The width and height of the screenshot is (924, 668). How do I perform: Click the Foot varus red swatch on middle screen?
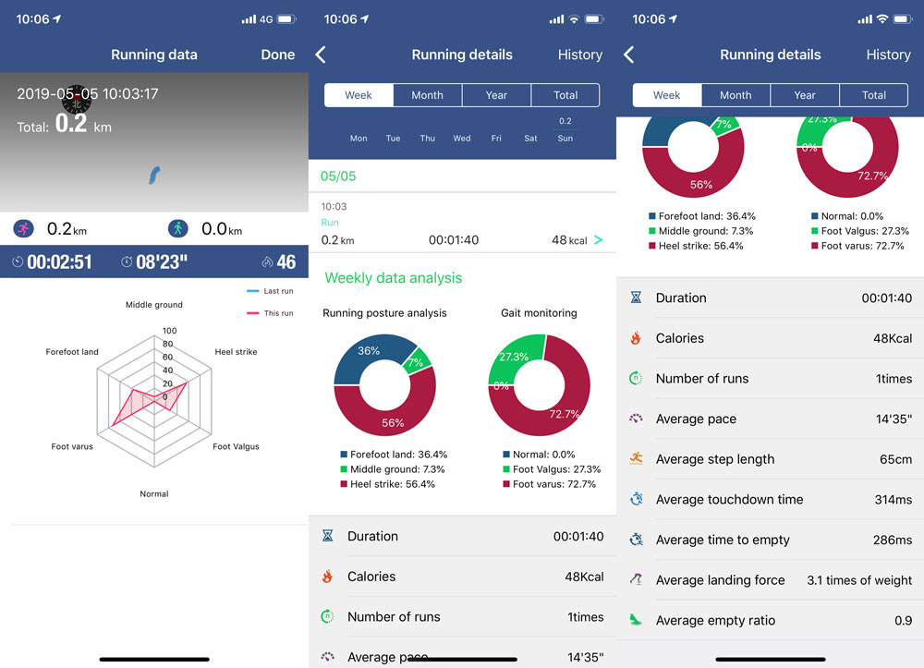[506, 484]
